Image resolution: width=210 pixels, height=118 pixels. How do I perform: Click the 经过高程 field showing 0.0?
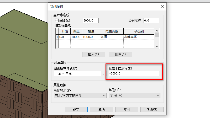151,21
